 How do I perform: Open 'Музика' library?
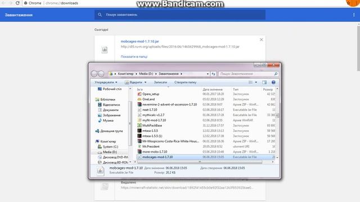click(105, 121)
